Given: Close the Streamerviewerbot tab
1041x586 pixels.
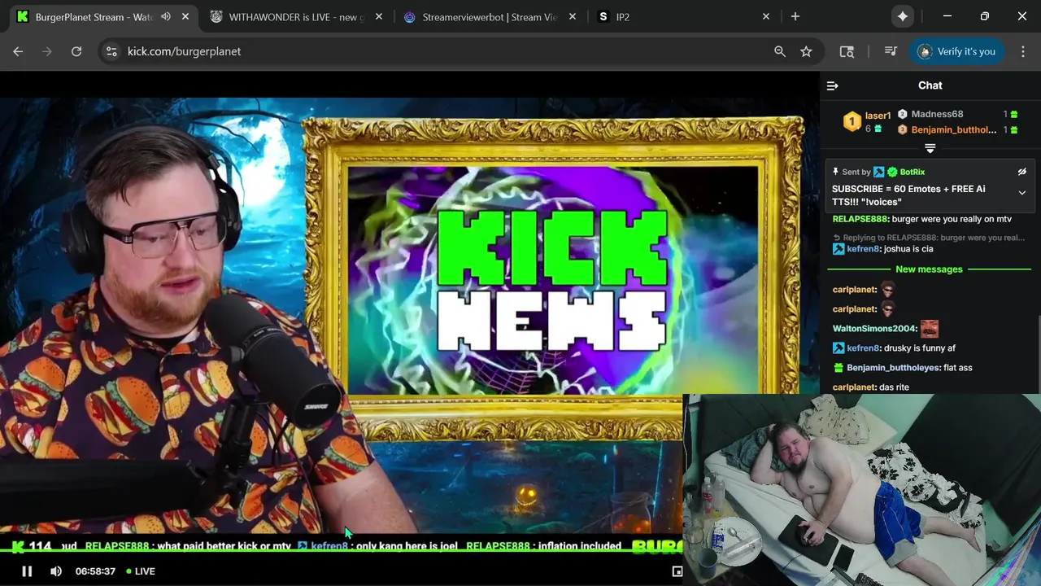Looking at the screenshot, I should [572, 17].
